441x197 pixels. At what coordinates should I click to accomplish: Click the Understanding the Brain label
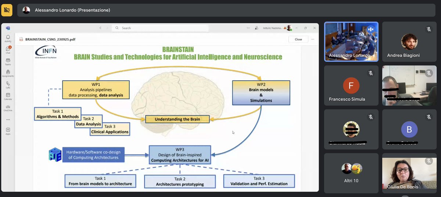(x=178, y=119)
